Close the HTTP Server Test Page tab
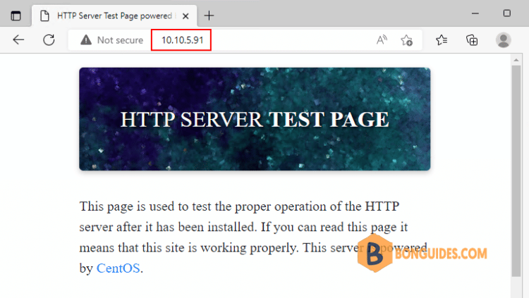529x298 pixels. (x=187, y=15)
